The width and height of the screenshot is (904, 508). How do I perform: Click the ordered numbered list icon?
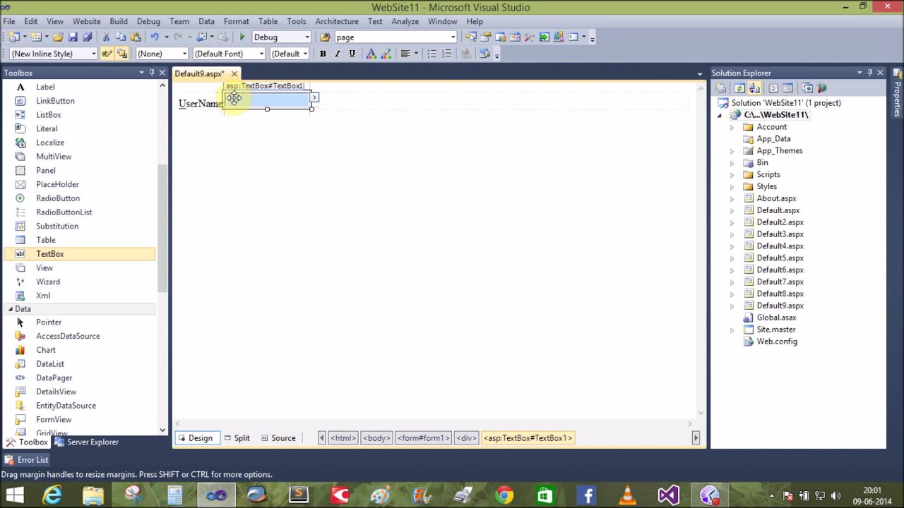[x=446, y=54]
